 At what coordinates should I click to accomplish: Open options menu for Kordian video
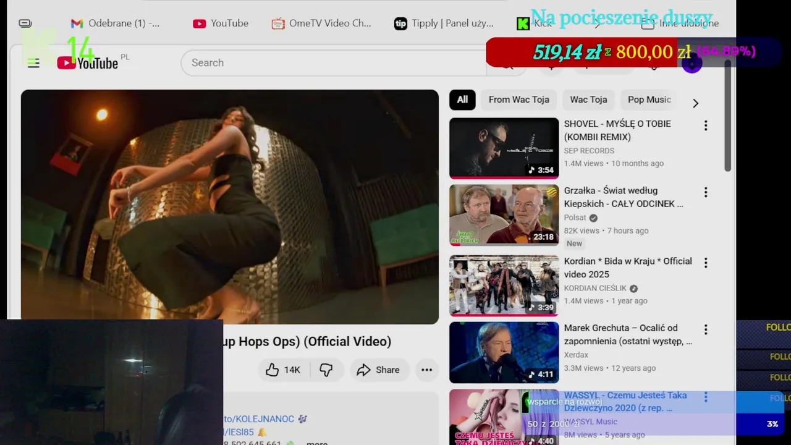(706, 263)
